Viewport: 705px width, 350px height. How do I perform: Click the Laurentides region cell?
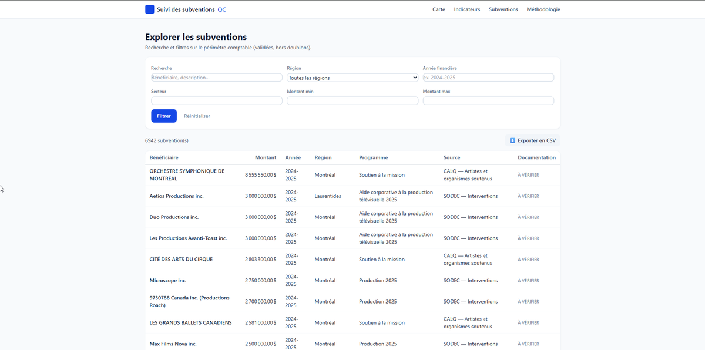pos(328,196)
